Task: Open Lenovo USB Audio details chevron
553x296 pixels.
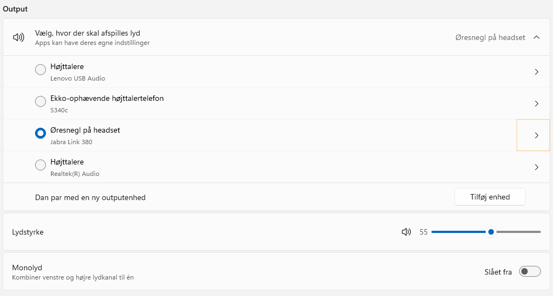Action: coord(537,72)
